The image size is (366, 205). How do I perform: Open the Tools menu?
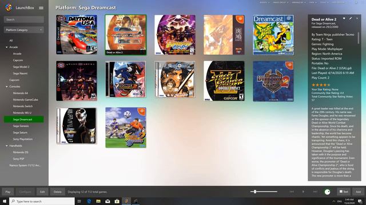pyautogui.click(x=324, y=2)
